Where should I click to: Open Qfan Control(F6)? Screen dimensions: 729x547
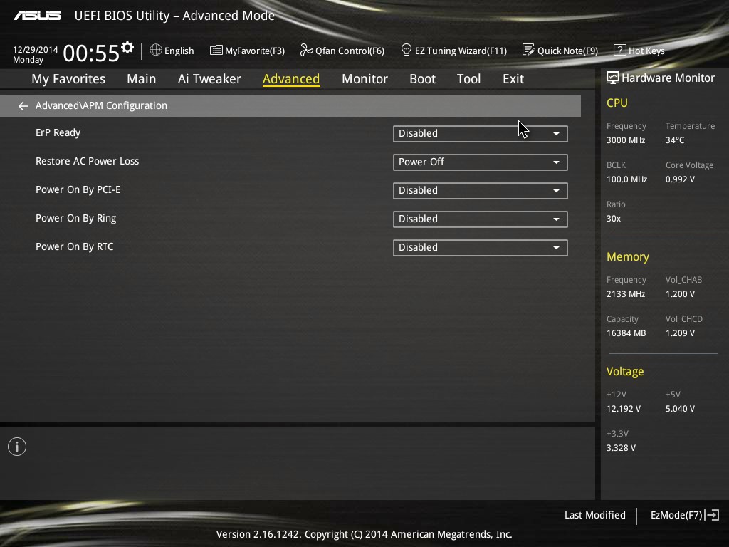tap(342, 51)
